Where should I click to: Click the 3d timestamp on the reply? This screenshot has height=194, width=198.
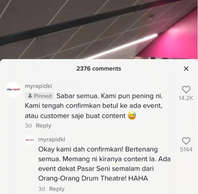pos(41,189)
